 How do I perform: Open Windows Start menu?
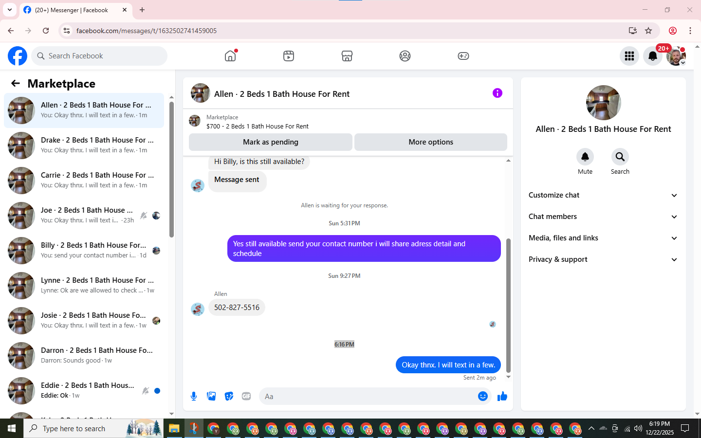(12, 428)
